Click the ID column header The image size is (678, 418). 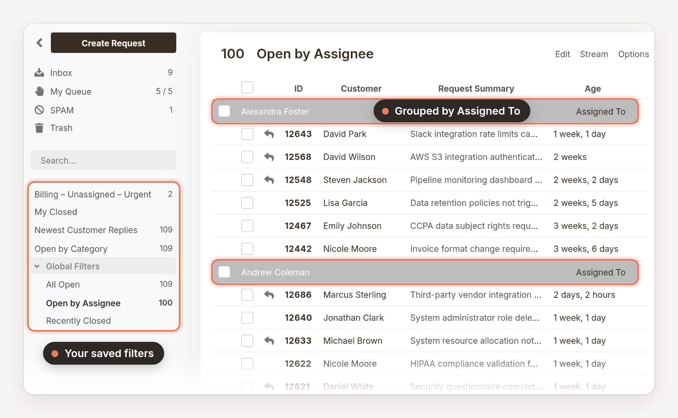[x=298, y=89]
